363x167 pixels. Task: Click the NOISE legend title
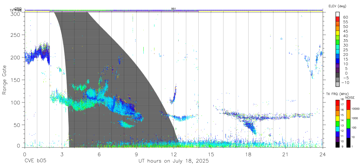tap(350, 97)
